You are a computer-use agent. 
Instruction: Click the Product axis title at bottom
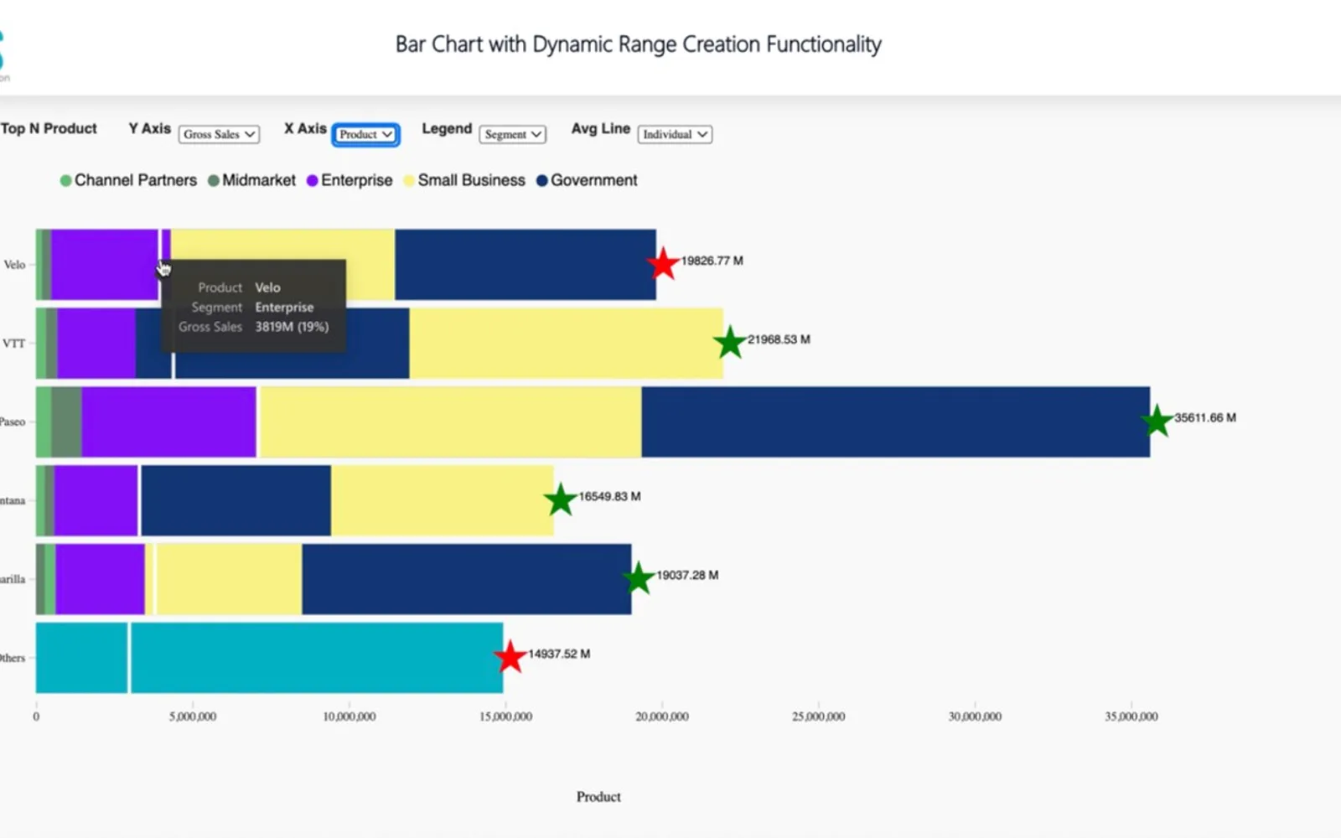click(x=598, y=797)
